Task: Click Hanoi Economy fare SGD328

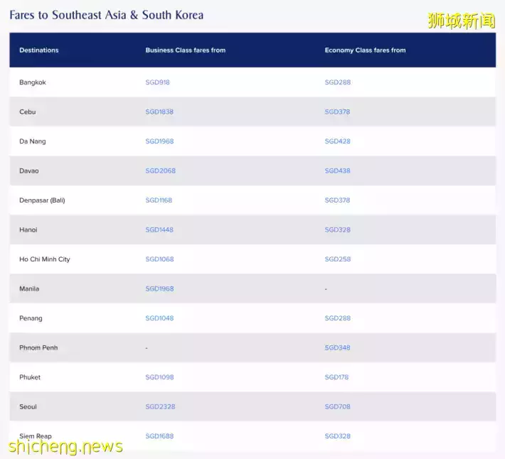Action: (x=338, y=230)
